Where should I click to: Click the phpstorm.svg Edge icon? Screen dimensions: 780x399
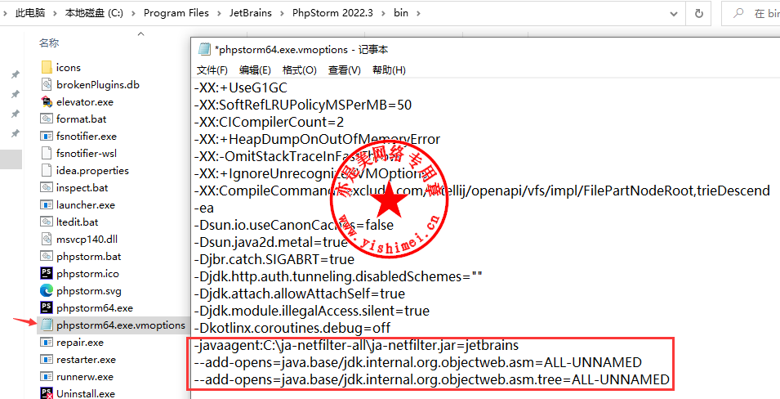47,290
